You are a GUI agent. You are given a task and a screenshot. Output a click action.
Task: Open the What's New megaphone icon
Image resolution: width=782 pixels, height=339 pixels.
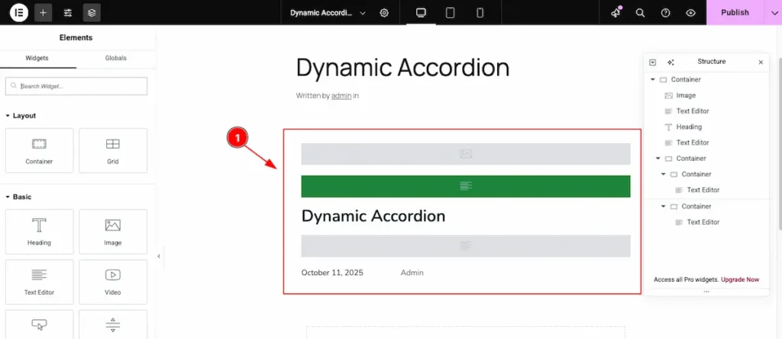coord(616,12)
